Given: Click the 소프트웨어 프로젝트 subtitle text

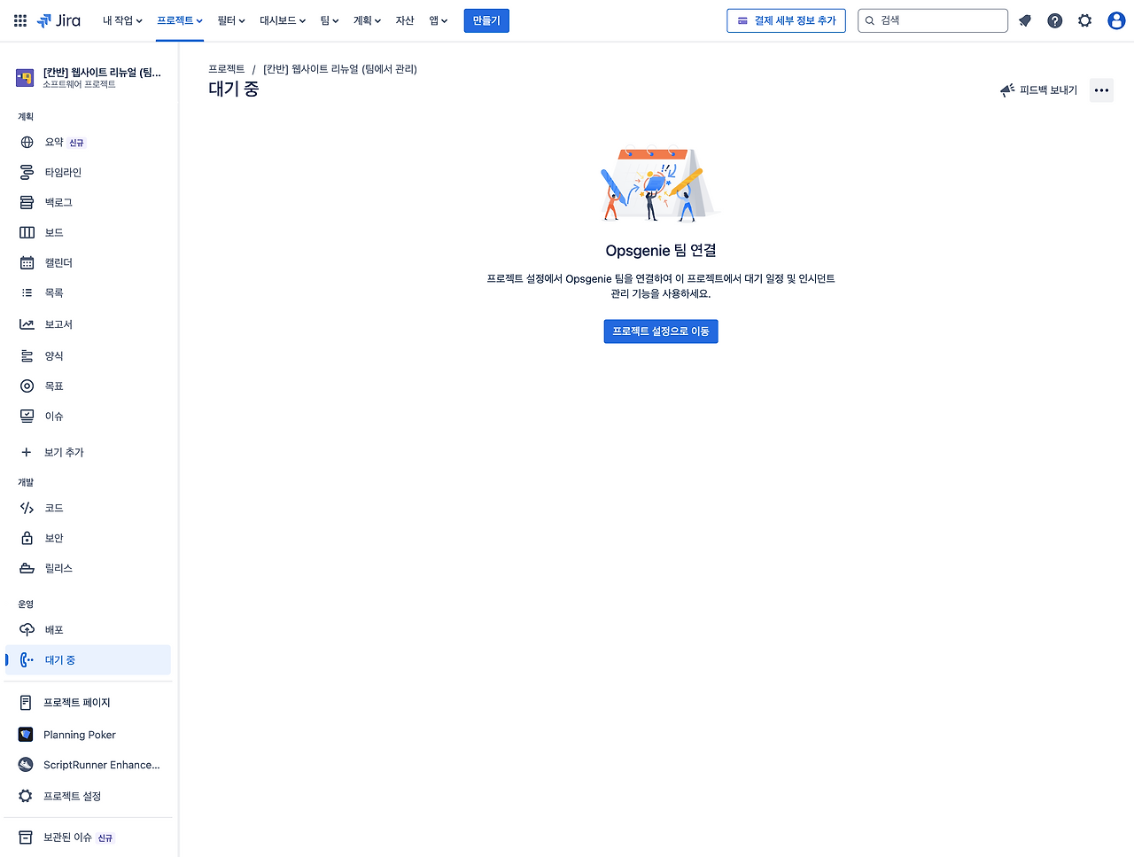Looking at the screenshot, I should click(x=79, y=85).
